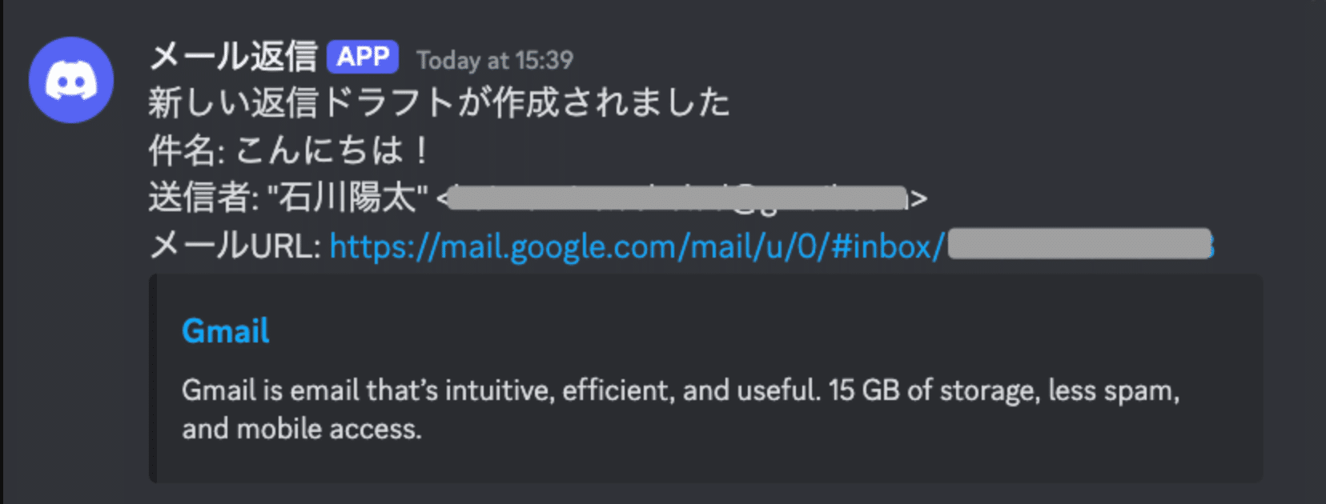Viewport: 1326px width, 504px height.
Task: Click 'and mobile access.' in embed
Action: [x=301, y=430]
